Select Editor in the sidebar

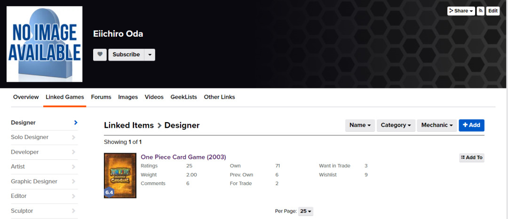[x=44, y=196]
